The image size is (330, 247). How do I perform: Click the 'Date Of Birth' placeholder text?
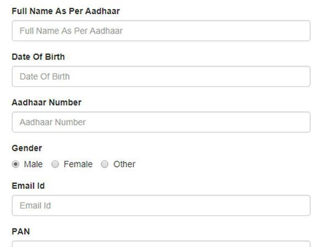(45, 76)
